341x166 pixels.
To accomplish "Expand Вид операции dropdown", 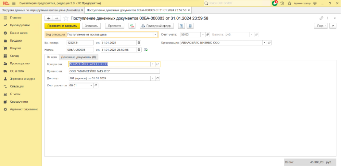I will 155,35.
